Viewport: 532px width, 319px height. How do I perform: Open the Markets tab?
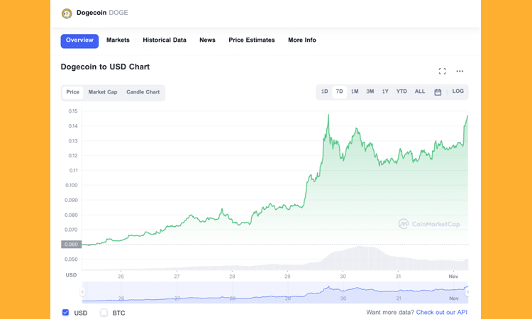[x=118, y=40]
